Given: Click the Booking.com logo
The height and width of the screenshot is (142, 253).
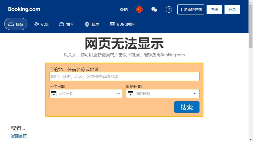Looking at the screenshot, I should coord(24,9).
